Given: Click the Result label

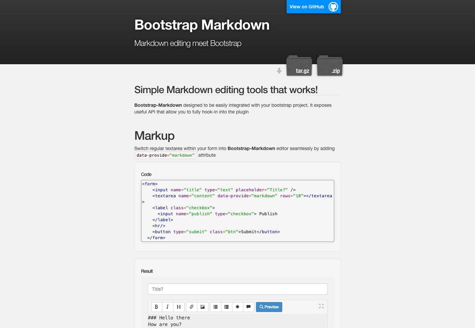Looking at the screenshot, I should coord(147,271).
